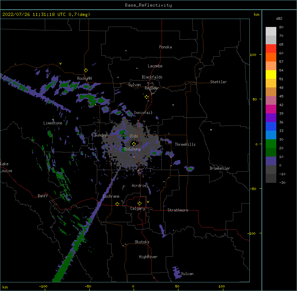297x291 pixels.
Task: Click the top-right km unit label
Action: [x=256, y=15]
